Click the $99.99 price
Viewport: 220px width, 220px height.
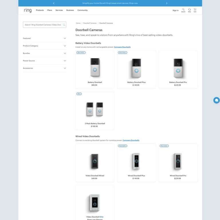pyautogui.click(x=94, y=85)
